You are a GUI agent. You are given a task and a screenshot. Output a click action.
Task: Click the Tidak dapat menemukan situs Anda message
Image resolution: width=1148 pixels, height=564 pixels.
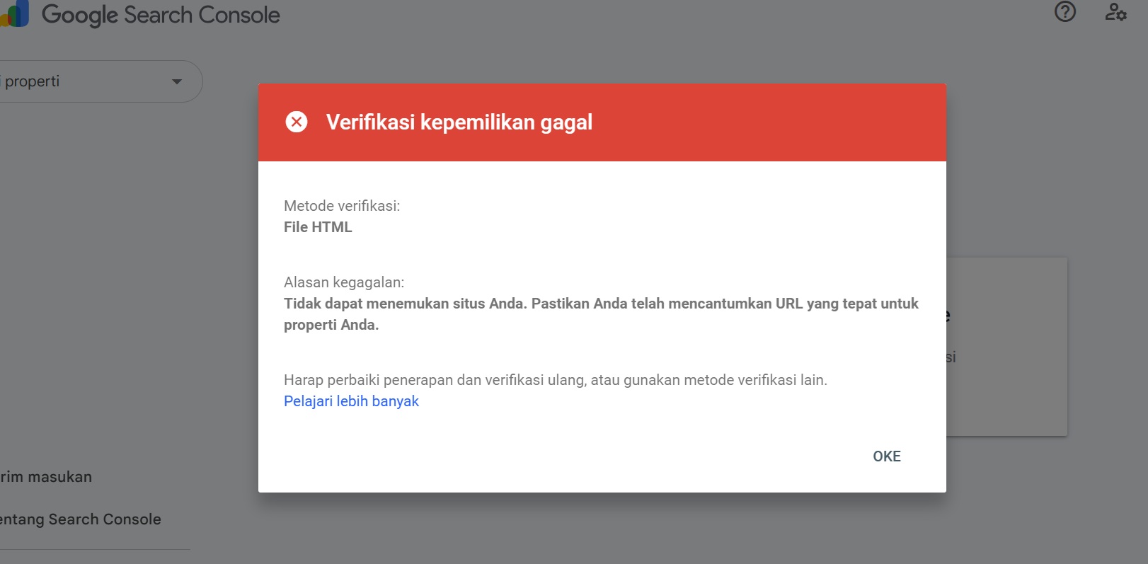tap(601, 314)
